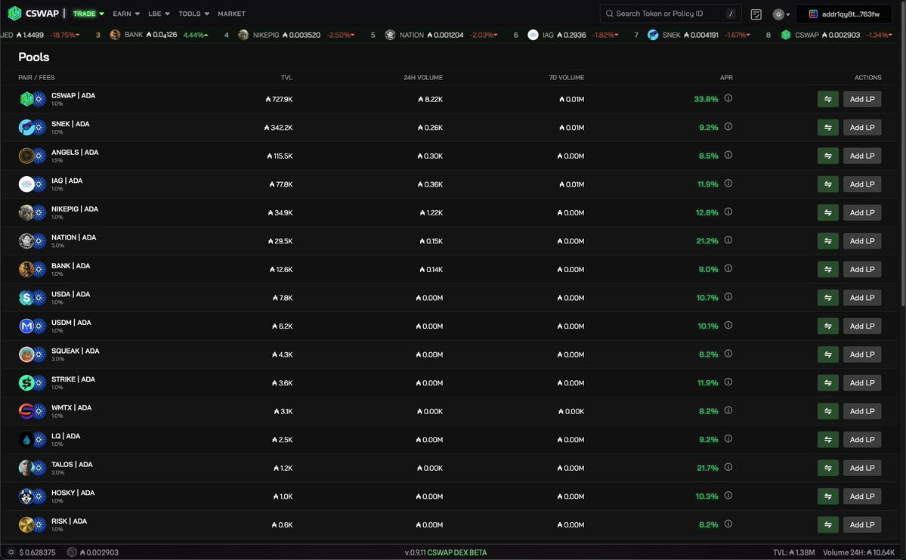Screen dimensions: 906x560
Task: Click the 33.8% APR value for CSWAP
Action: [706, 99]
